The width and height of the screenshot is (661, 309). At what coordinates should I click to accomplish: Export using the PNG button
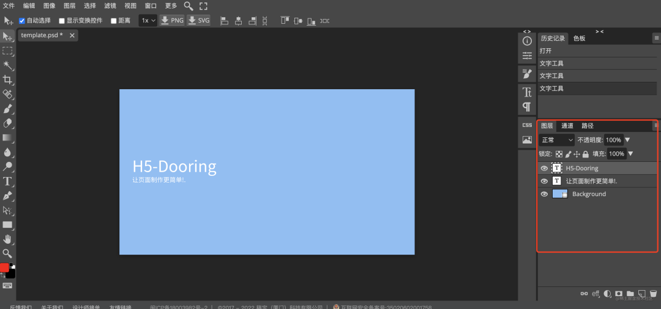[172, 20]
